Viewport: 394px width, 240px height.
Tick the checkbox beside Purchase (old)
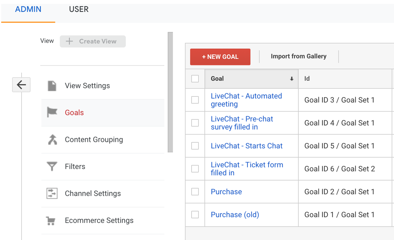tap(195, 215)
